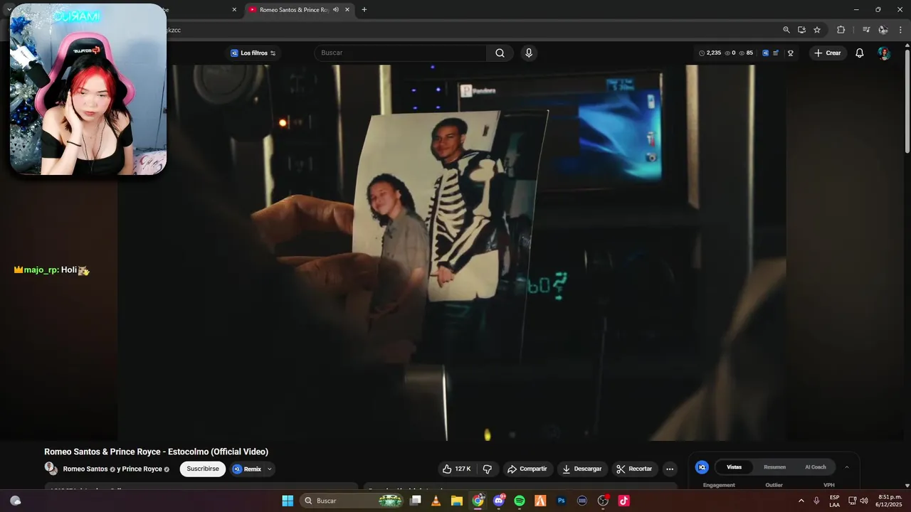Screen dimensions: 911x512
Task: Open VLC media player from taskbar
Action: point(436,501)
